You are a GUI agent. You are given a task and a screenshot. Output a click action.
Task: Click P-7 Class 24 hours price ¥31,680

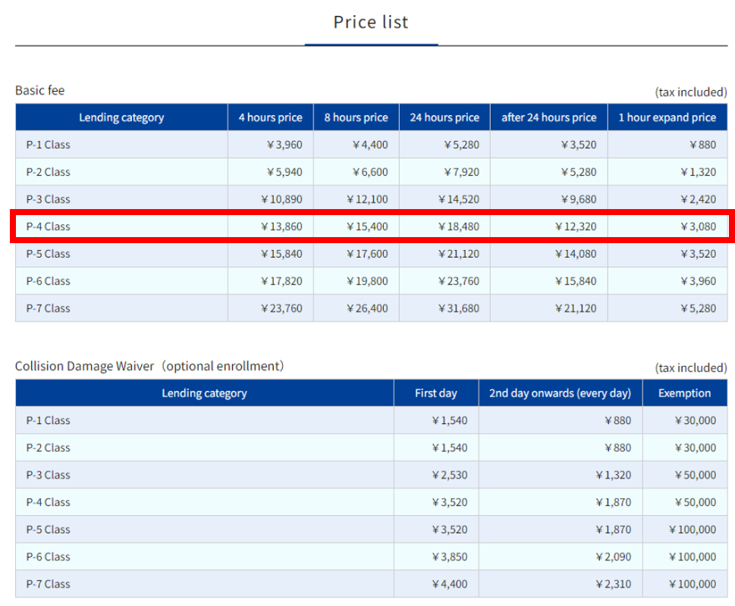point(459,308)
